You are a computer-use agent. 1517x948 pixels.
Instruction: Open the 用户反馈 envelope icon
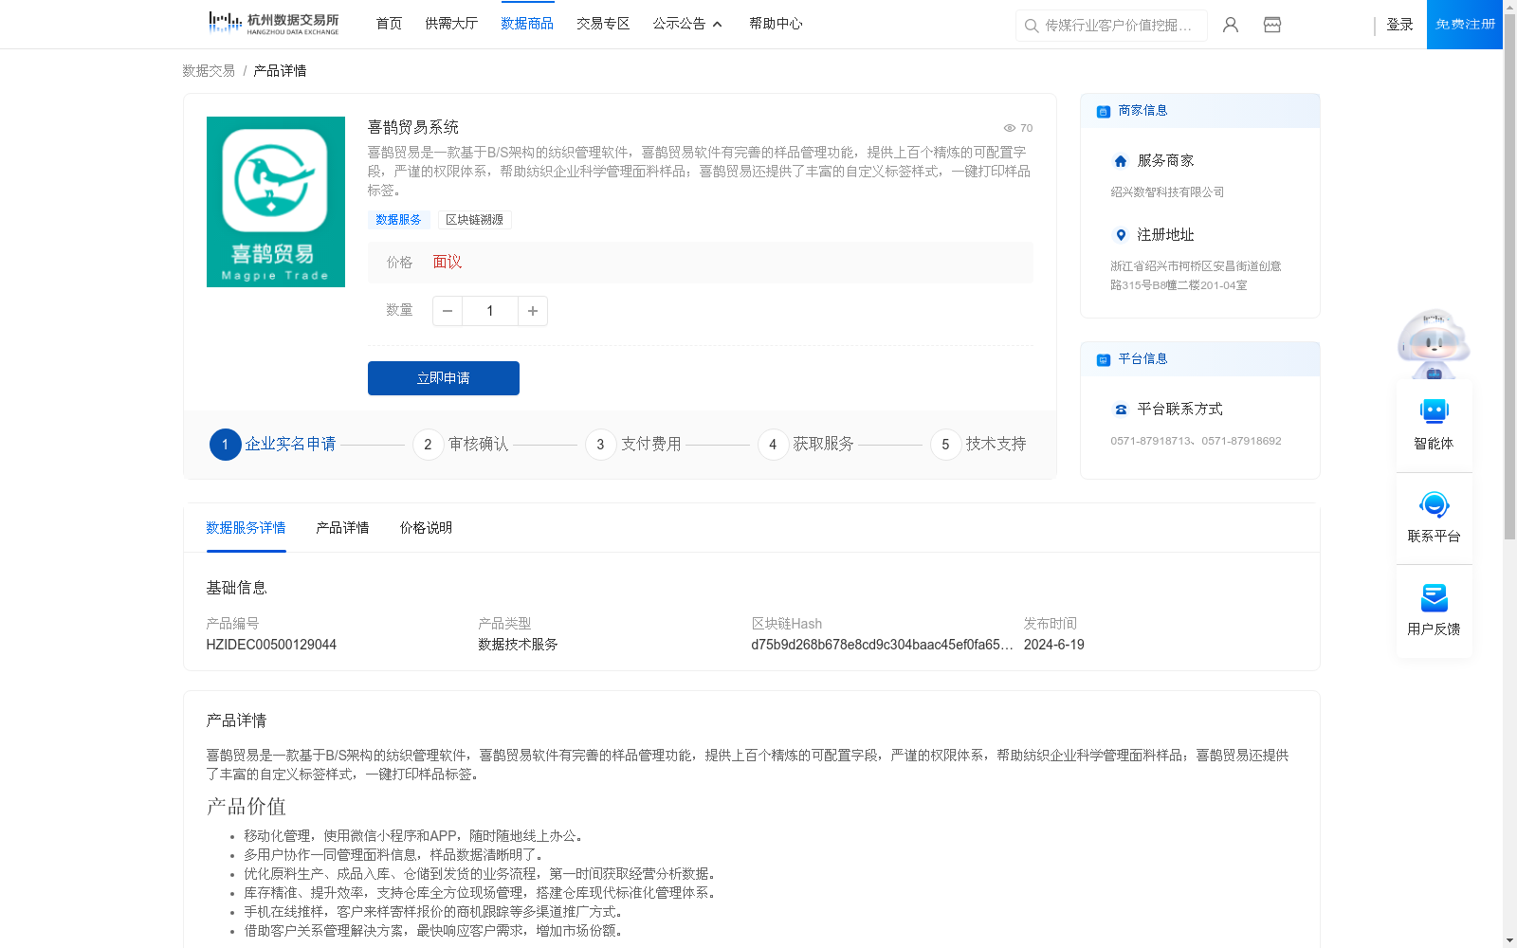(1434, 597)
